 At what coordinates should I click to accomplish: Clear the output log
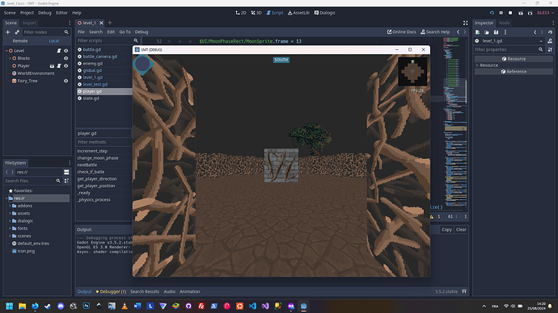[461, 230]
